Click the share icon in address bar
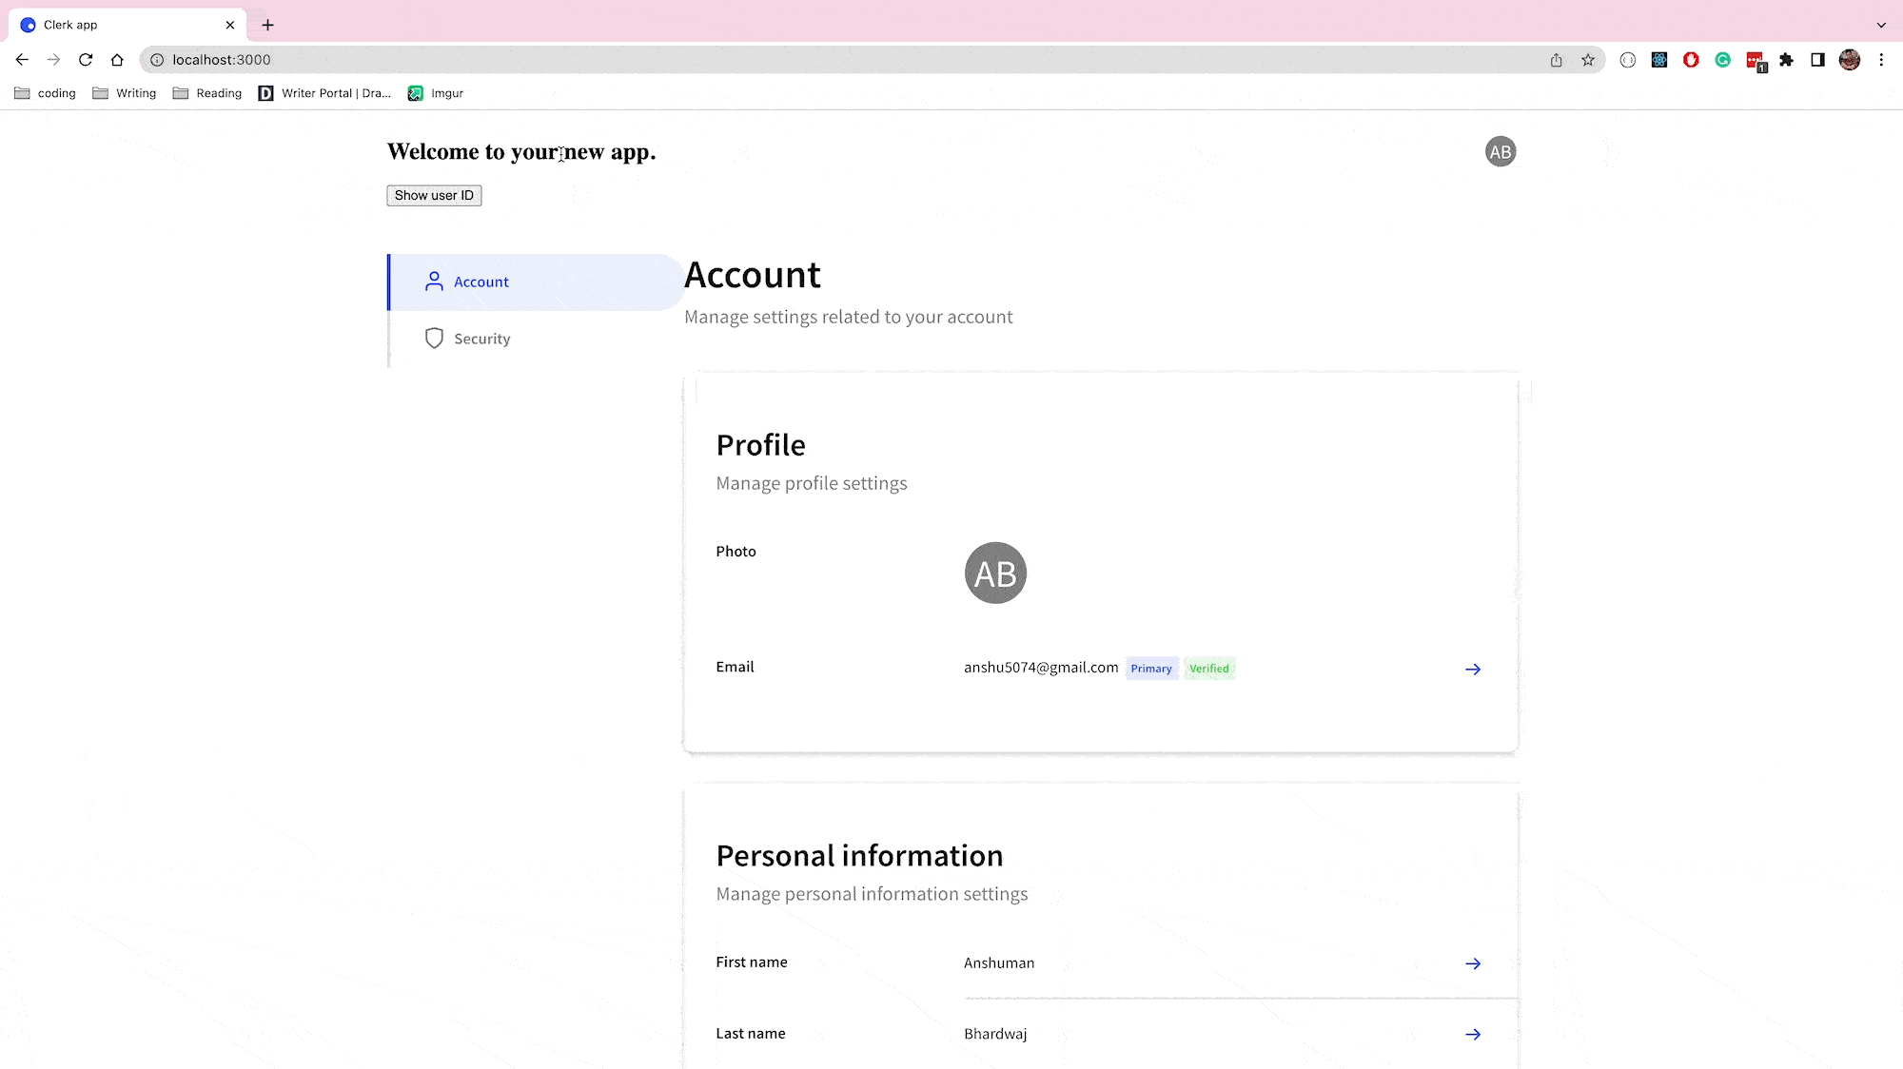Image resolution: width=1903 pixels, height=1069 pixels. click(x=1557, y=60)
